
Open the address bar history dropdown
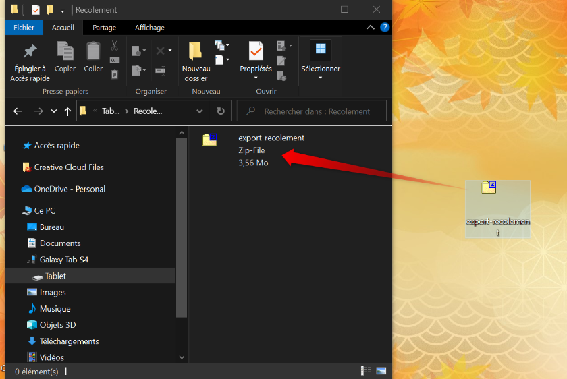[200, 111]
